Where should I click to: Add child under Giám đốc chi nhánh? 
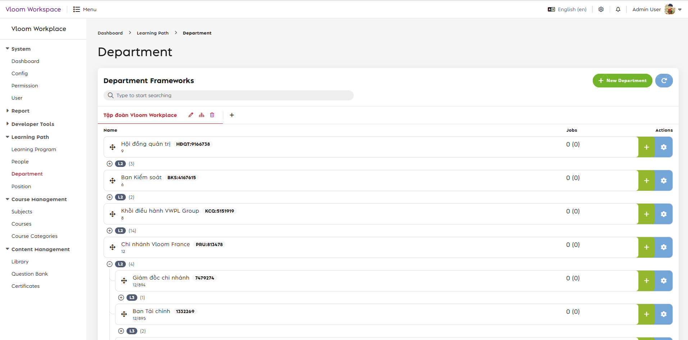[646, 281]
